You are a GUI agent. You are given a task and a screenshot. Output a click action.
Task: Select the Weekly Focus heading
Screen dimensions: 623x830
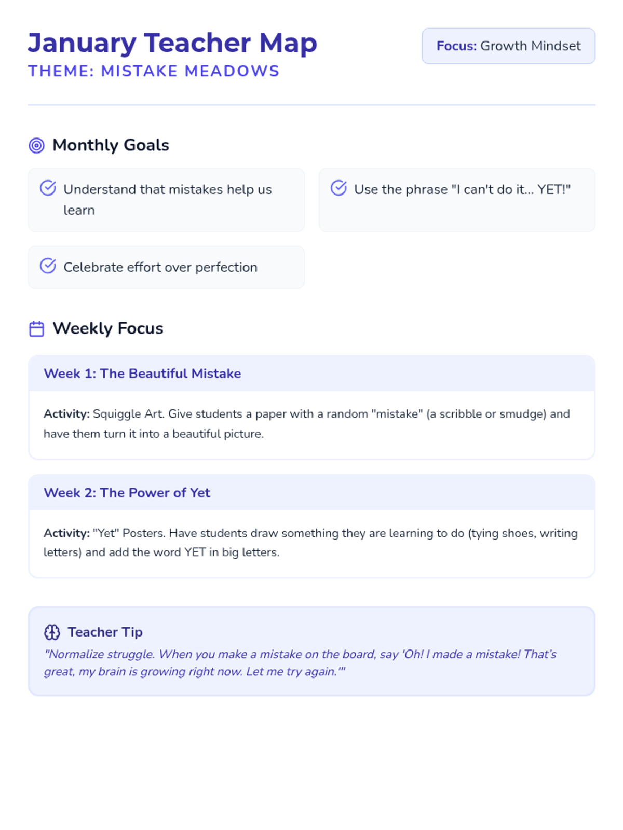click(108, 328)
